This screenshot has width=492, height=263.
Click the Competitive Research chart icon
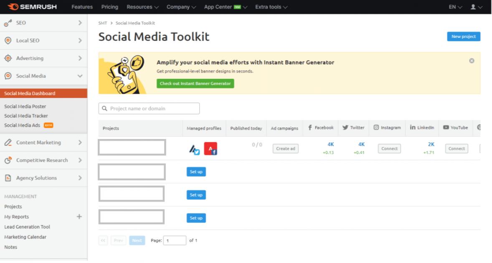click(x=8, y=160)
